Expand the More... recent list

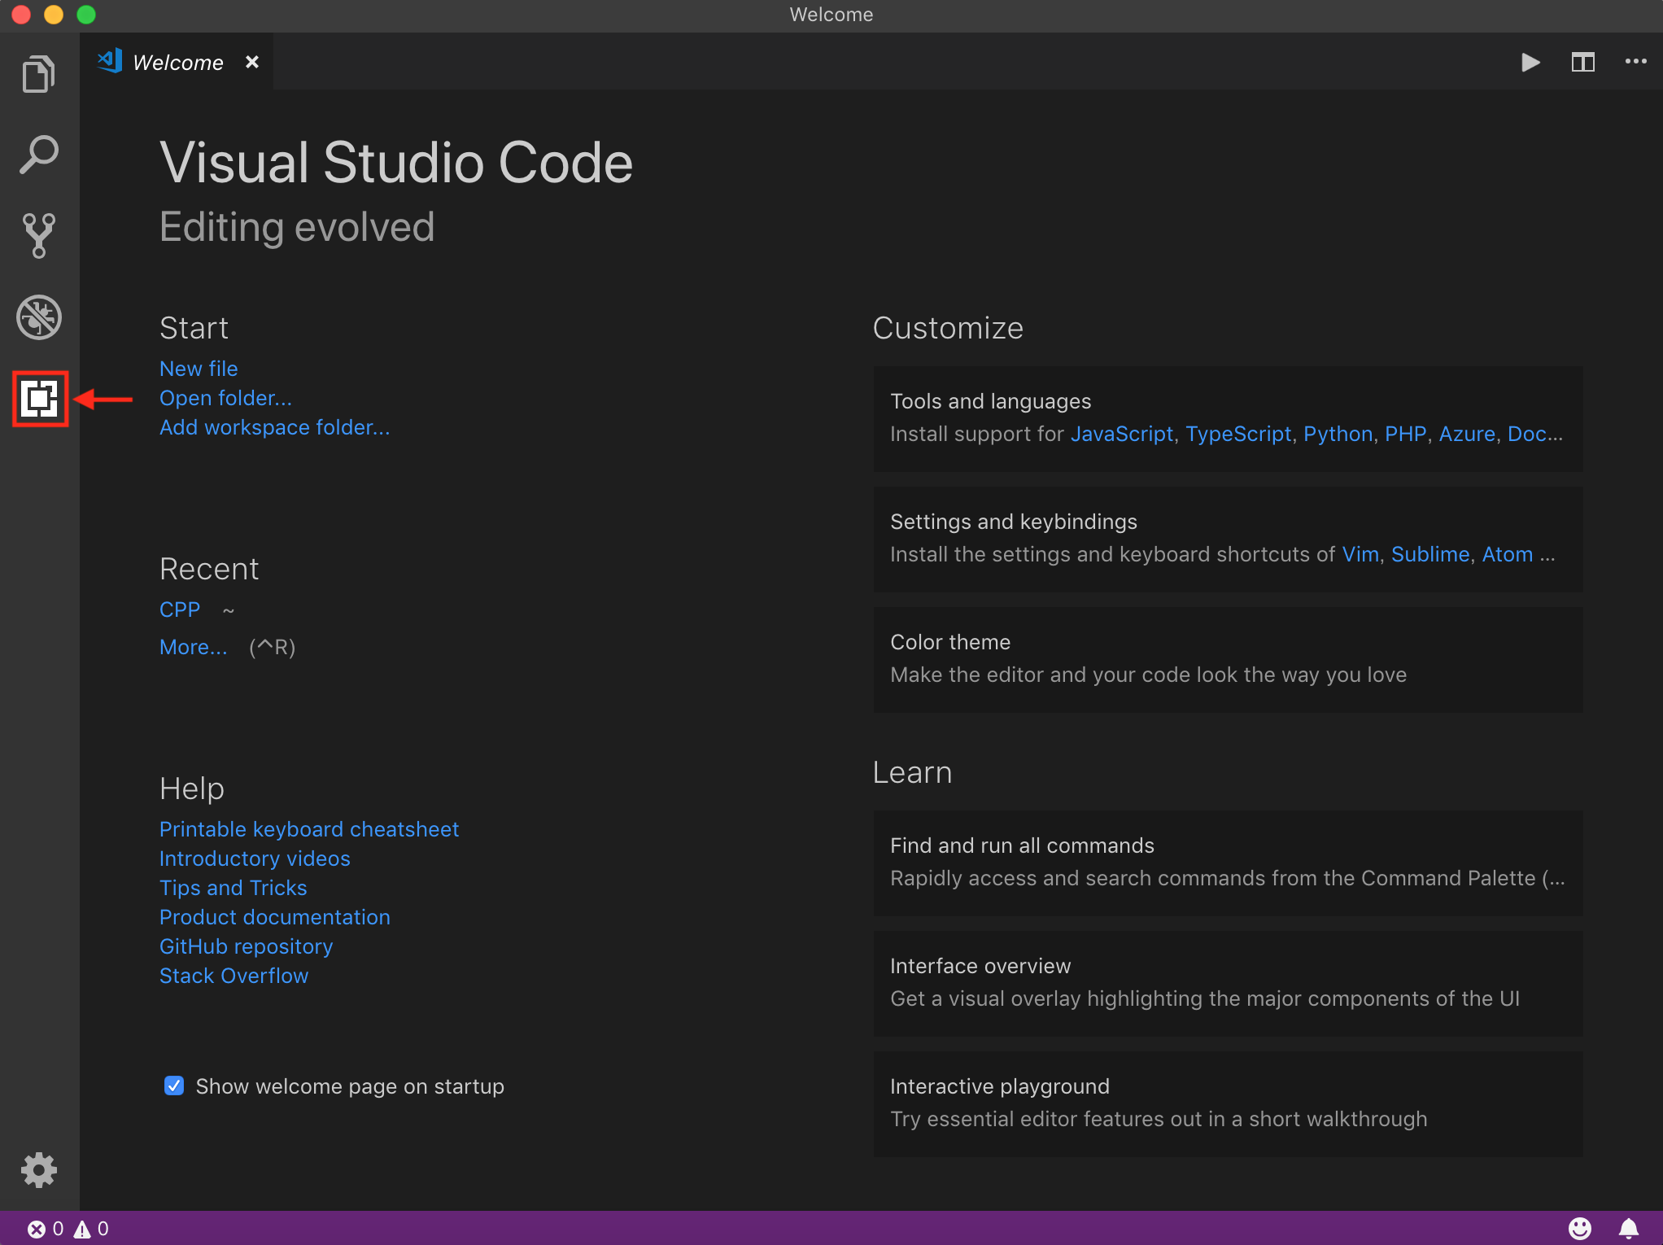click(x=194, y=647)
